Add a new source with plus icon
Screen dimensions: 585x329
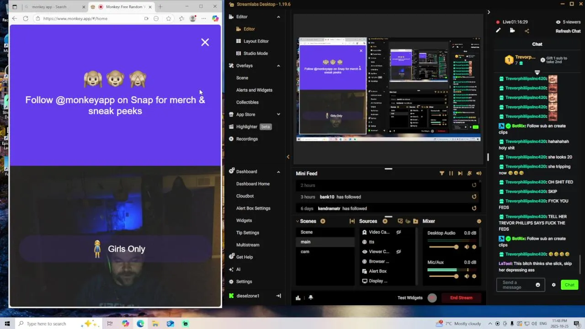pos(385,221)
